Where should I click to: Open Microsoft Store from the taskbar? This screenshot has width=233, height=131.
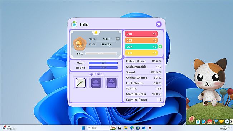138,128
